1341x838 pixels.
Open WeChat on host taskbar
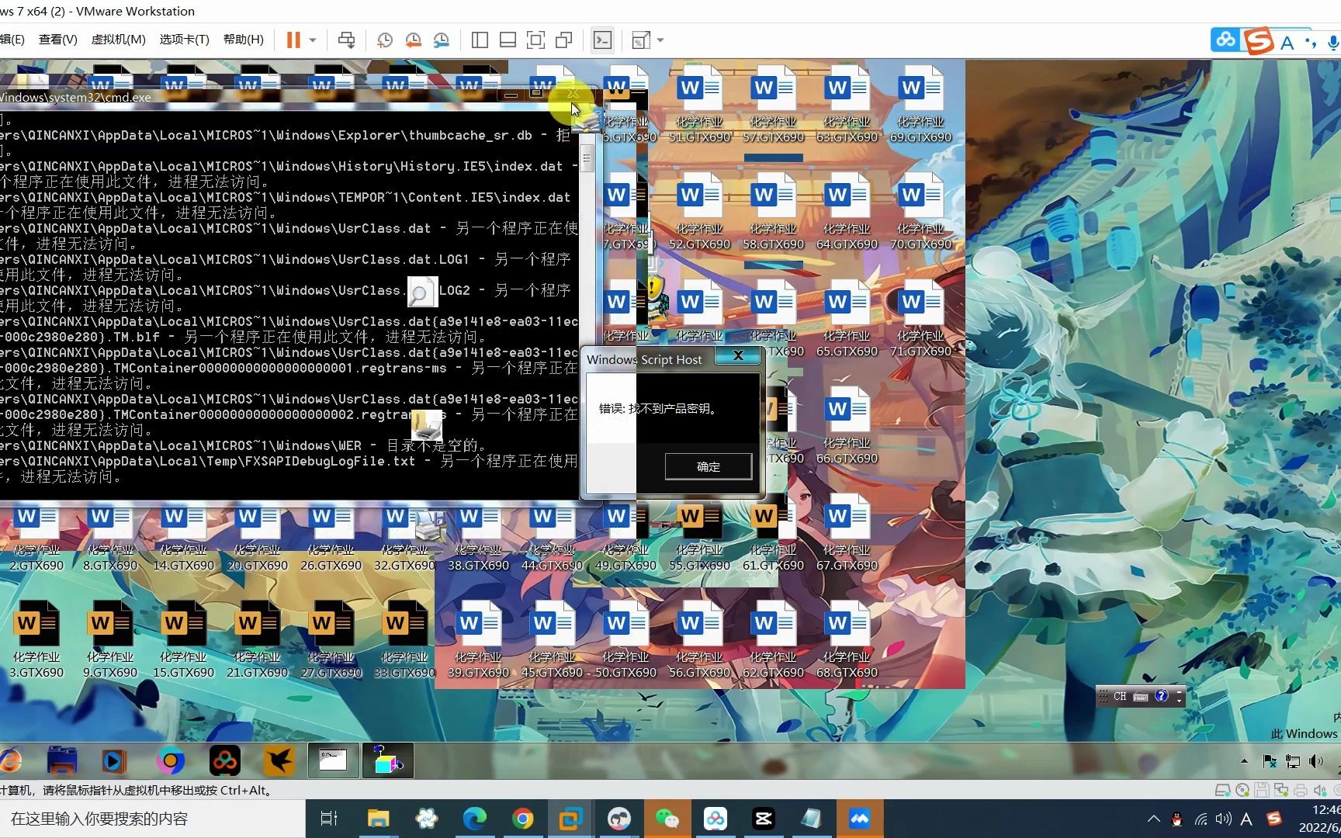[667, 819]
